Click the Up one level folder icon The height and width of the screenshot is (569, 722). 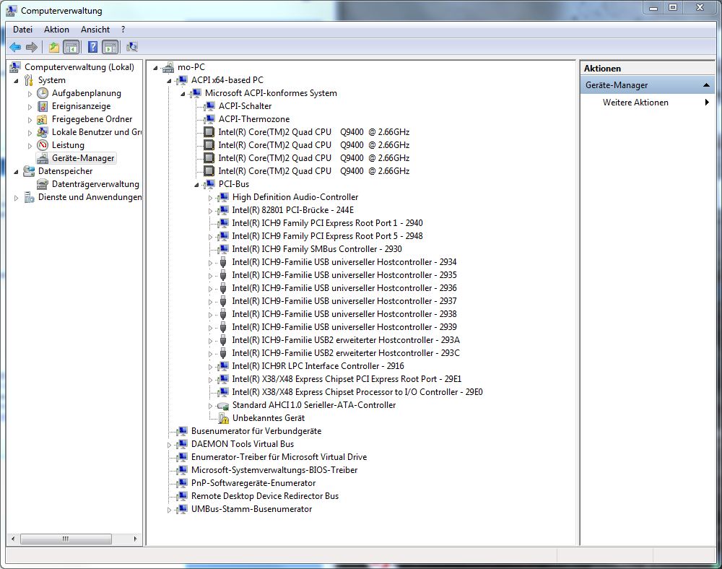[x=54, y=47]
